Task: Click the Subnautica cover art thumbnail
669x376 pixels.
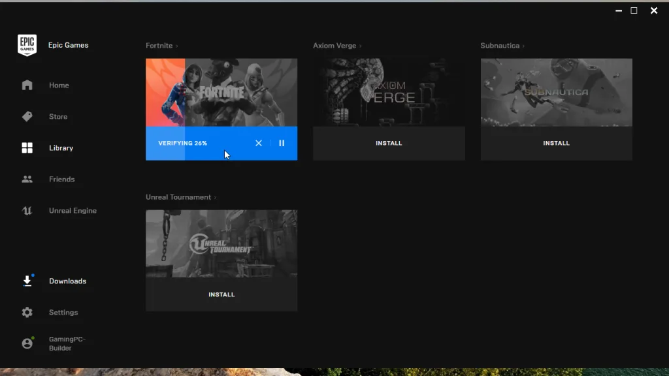Action: [x=557, y=93]
